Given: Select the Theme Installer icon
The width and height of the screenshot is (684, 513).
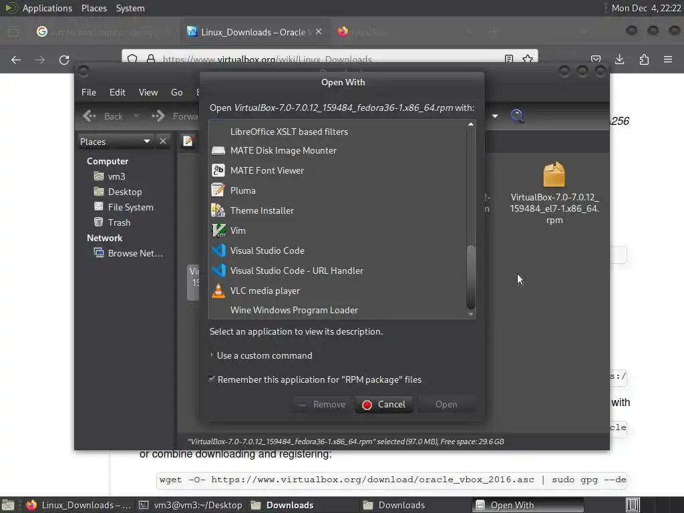Looking at the screenshot, I should 218,210.
